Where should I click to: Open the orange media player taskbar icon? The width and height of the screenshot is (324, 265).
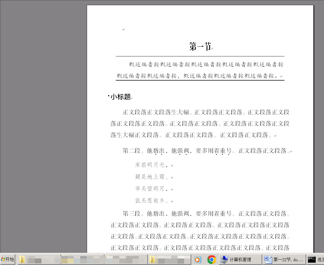pyautogui.click(x=198, y=260)
